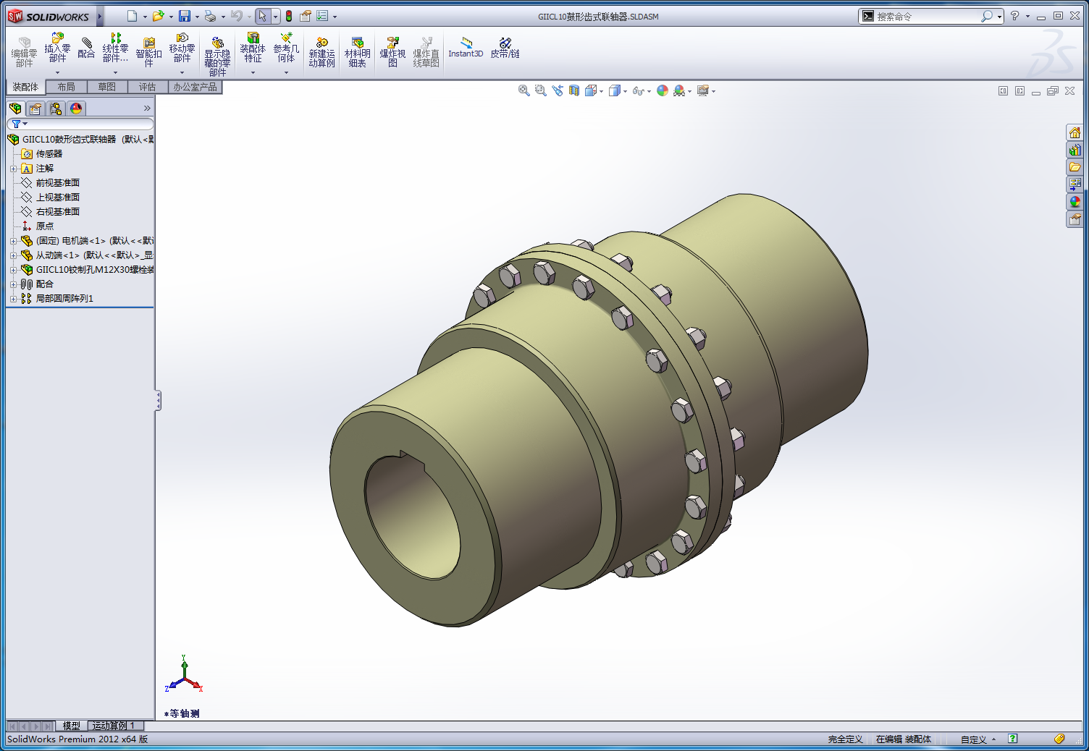
Task: Save the assembly with the floppy icon
Action: (x=185, y=16)
